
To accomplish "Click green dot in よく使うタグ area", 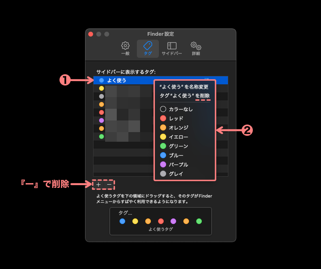I will coord(199,221).
